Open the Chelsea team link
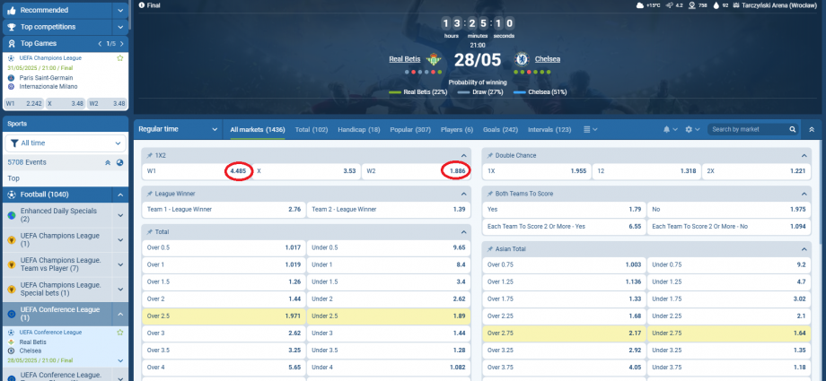 click(x=548, y=59)
